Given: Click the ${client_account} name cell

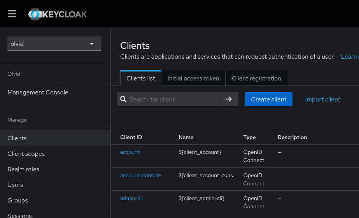Looking at the screenshot, I should click(x=200, y=152).
